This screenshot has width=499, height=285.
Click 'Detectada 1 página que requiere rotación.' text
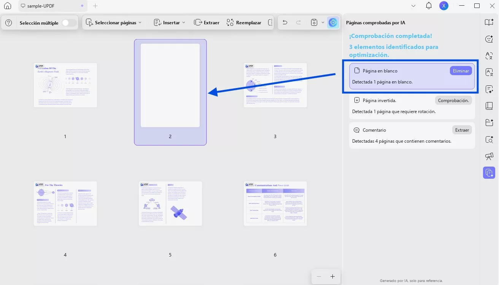click(394, 112)
